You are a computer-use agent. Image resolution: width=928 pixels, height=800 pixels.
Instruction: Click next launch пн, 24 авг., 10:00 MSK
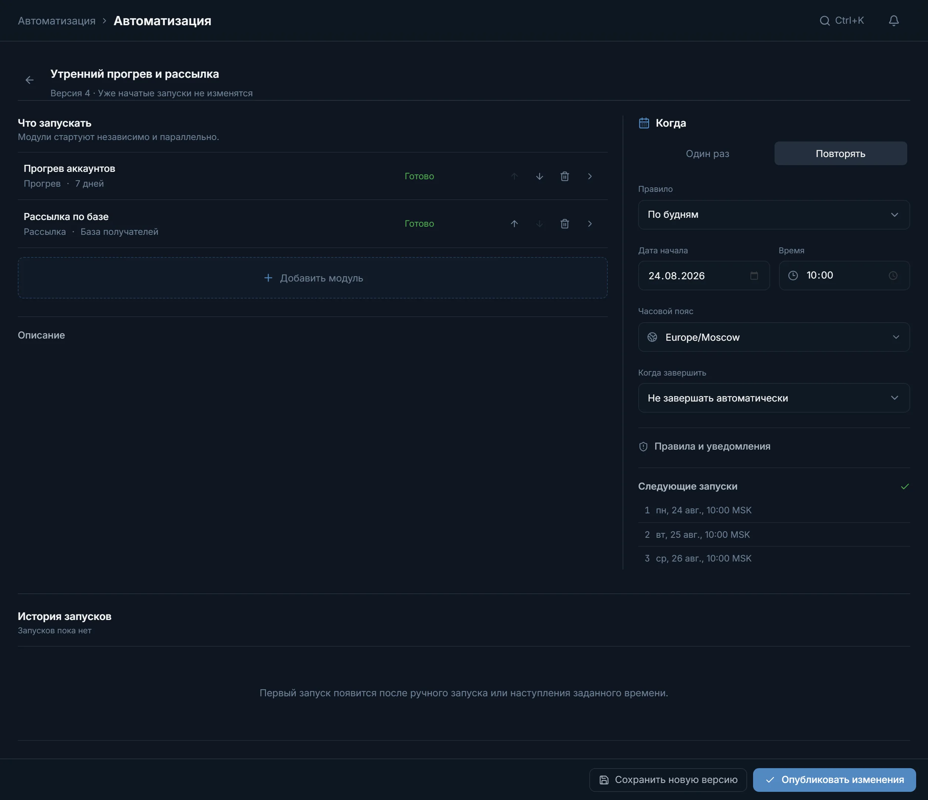(x=704, y=510)
